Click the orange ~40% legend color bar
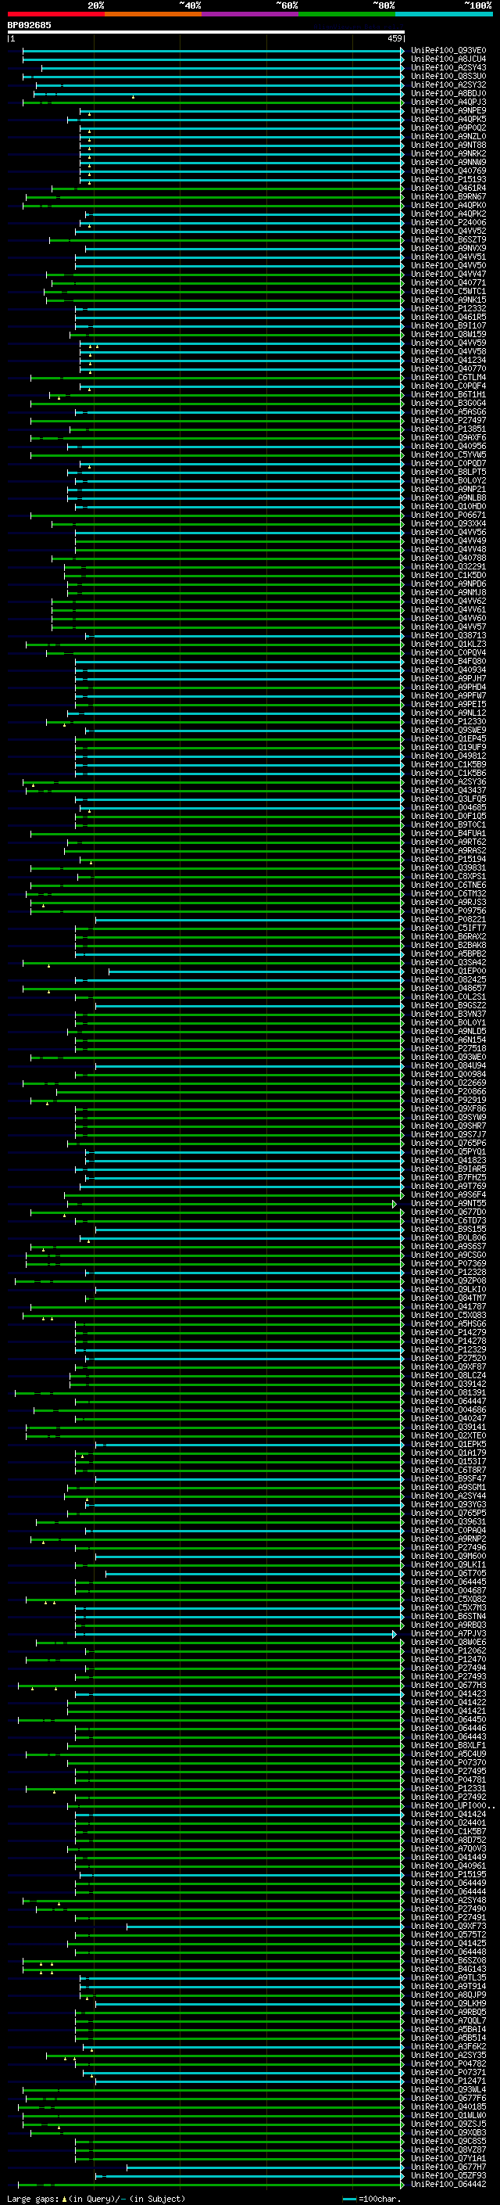The width and height of the screenshot is (500, 2205). [153, 14]
